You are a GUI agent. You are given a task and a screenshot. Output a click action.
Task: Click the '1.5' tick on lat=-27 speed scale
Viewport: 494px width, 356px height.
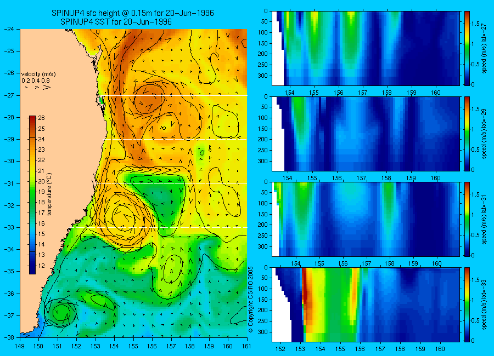475,24
